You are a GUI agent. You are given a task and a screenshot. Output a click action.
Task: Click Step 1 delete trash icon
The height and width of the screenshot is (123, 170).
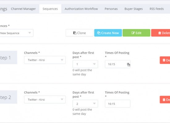pyautogui.click(x=164, y=60)
